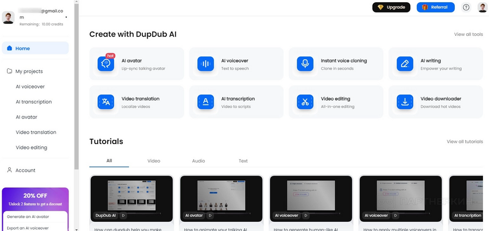Open the Video translation icon
The image size is (489, 231).
tap(106, 102)
